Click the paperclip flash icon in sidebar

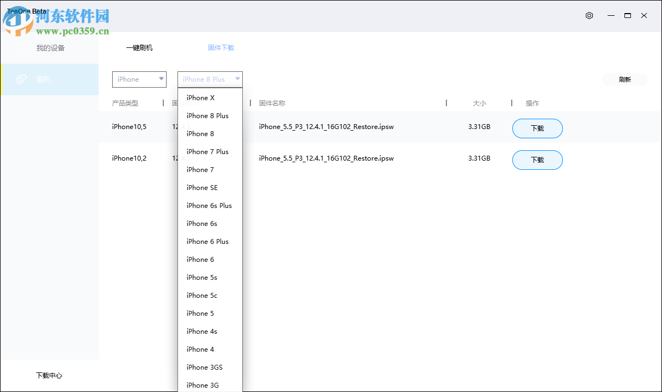point(21,79)
